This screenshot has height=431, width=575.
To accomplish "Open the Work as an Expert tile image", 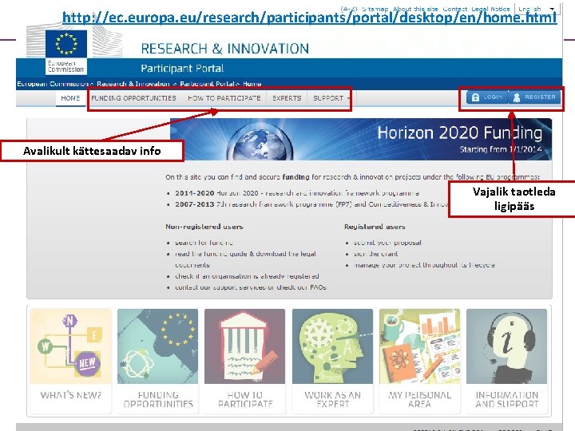I will click(x=332, y=346).
